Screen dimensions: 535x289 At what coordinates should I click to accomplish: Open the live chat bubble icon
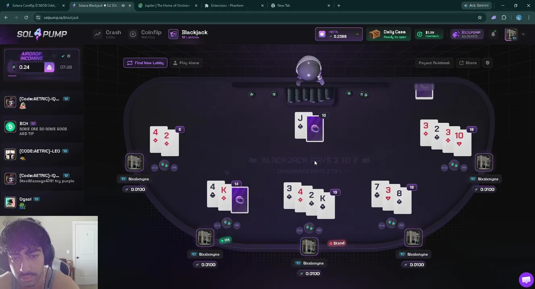click(x=526, y=279)
